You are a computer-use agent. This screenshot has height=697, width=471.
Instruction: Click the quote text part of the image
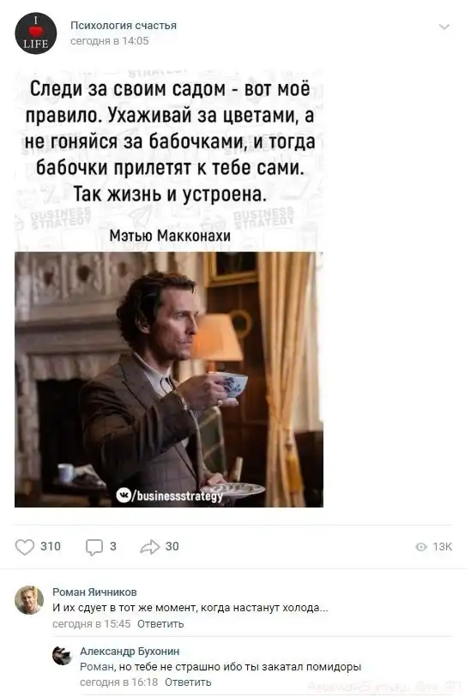click(x=169, y=141)
